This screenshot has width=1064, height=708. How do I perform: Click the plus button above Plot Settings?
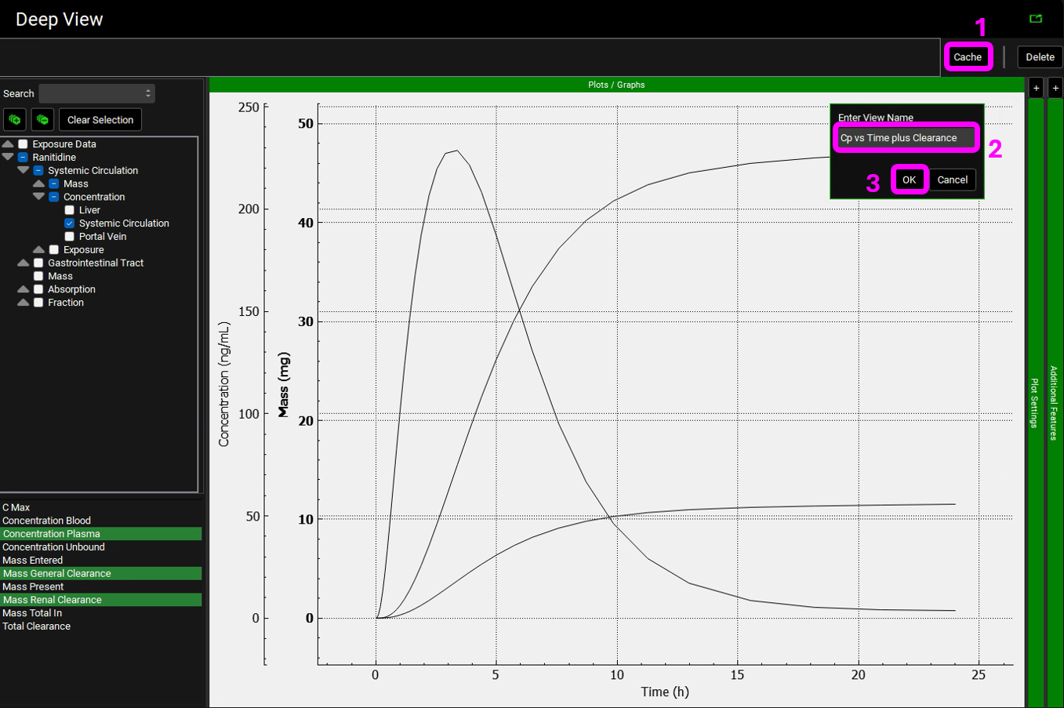click(1036, 88)
